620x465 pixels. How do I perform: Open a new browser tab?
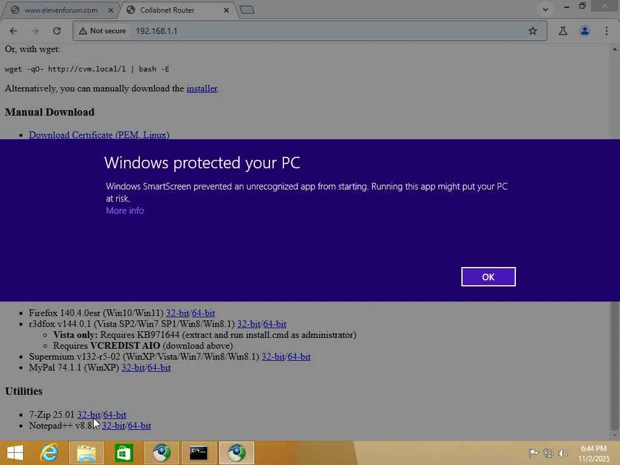click(247, 10)
